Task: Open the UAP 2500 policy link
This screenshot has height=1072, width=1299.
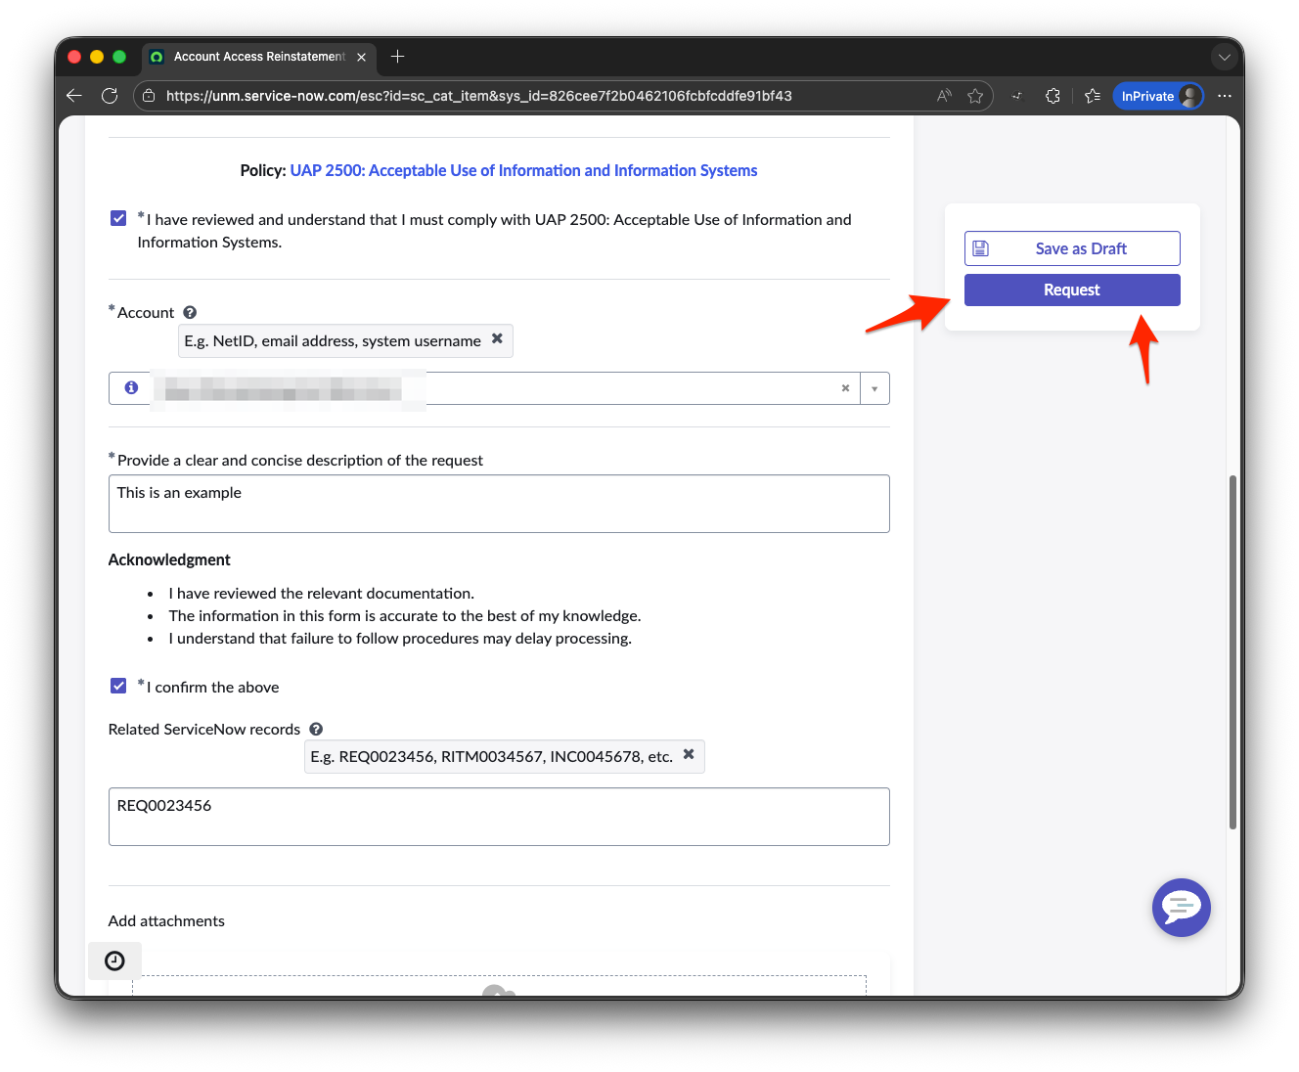Action: tap(524, 170)
